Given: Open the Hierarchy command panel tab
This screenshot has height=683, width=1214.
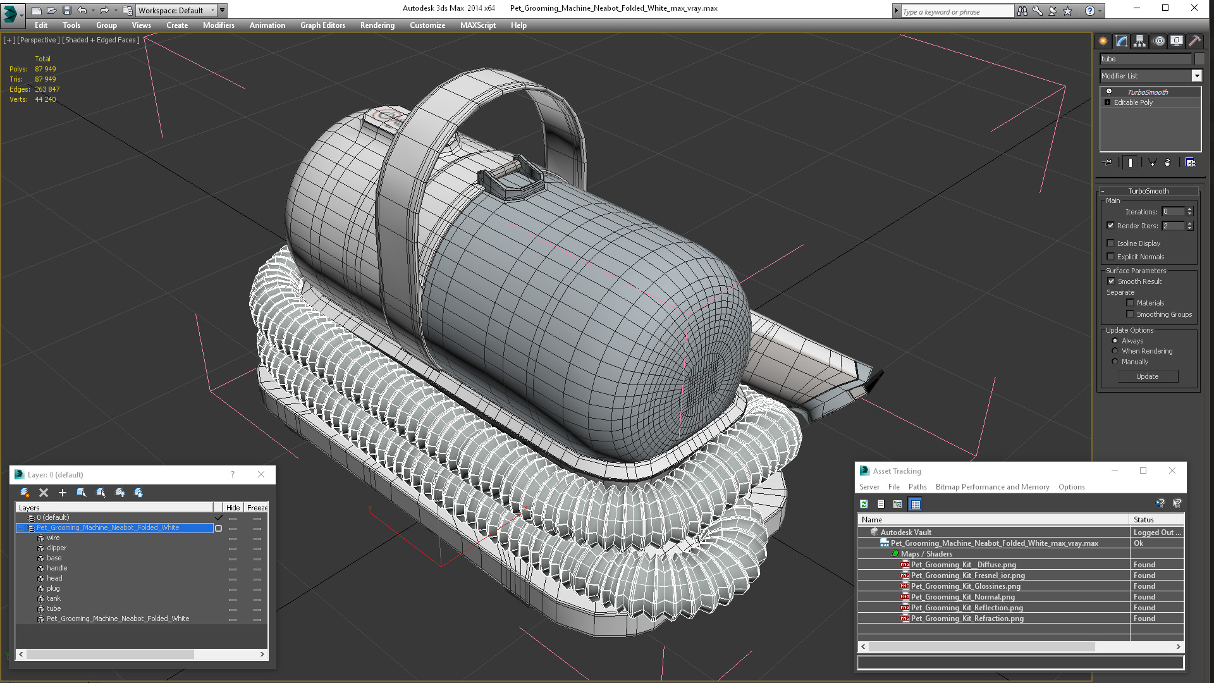Looking at the screenshot, I should 1140,41.
